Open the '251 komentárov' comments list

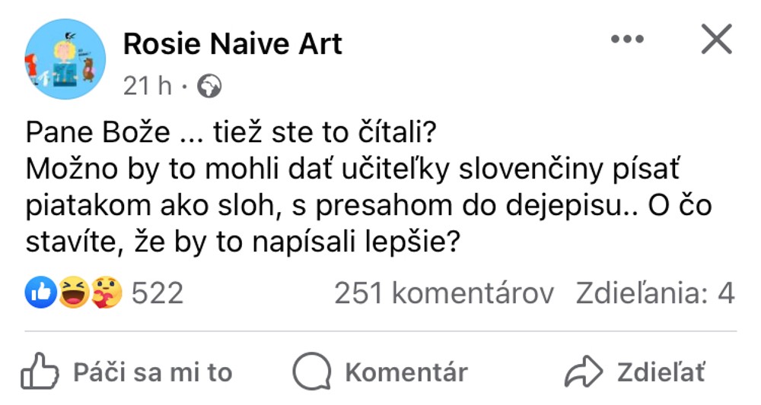pos(444,293)
